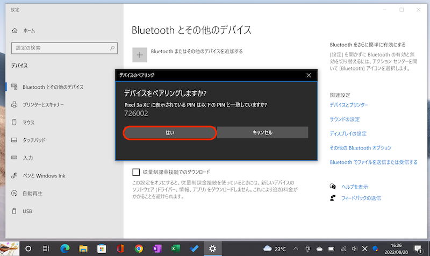This screenshot has height=256, width=430.
Task: Toggle 従量制課金接続でのダウンロード checkbox
Action: pyautogui.click(x=136, y=172)
